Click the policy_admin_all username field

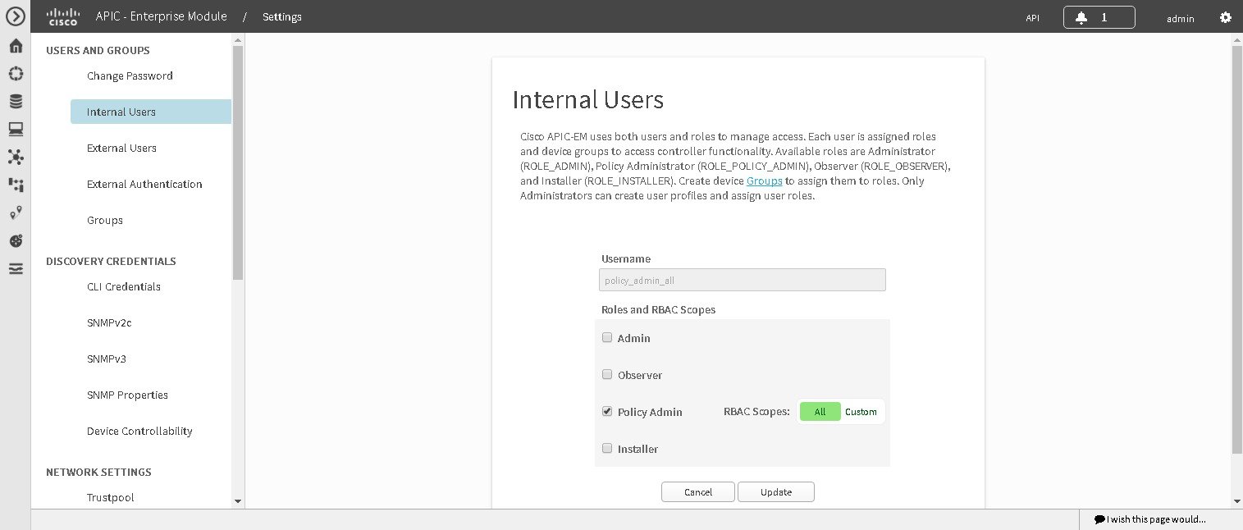click(x=742, y=279)
